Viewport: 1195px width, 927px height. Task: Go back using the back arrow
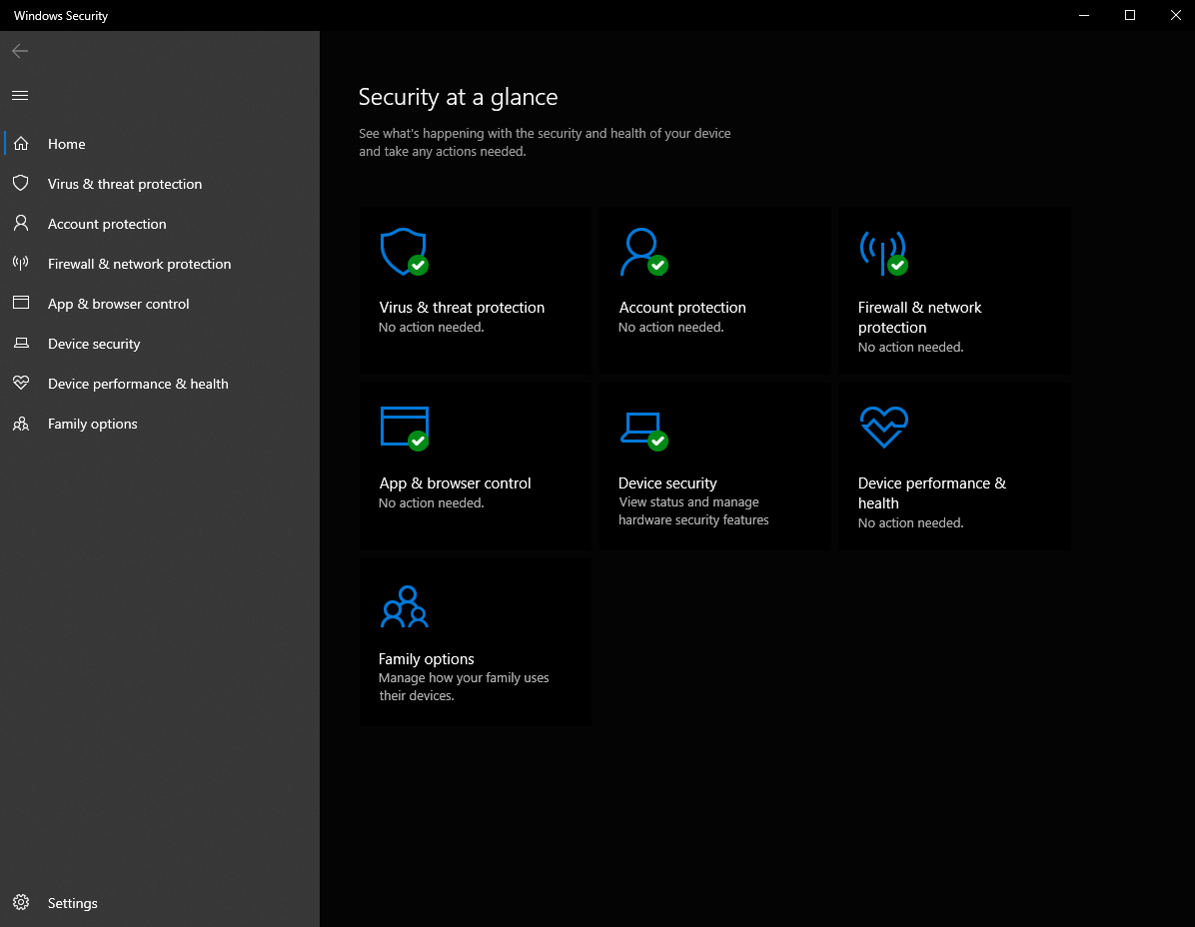tap(20, 51)
